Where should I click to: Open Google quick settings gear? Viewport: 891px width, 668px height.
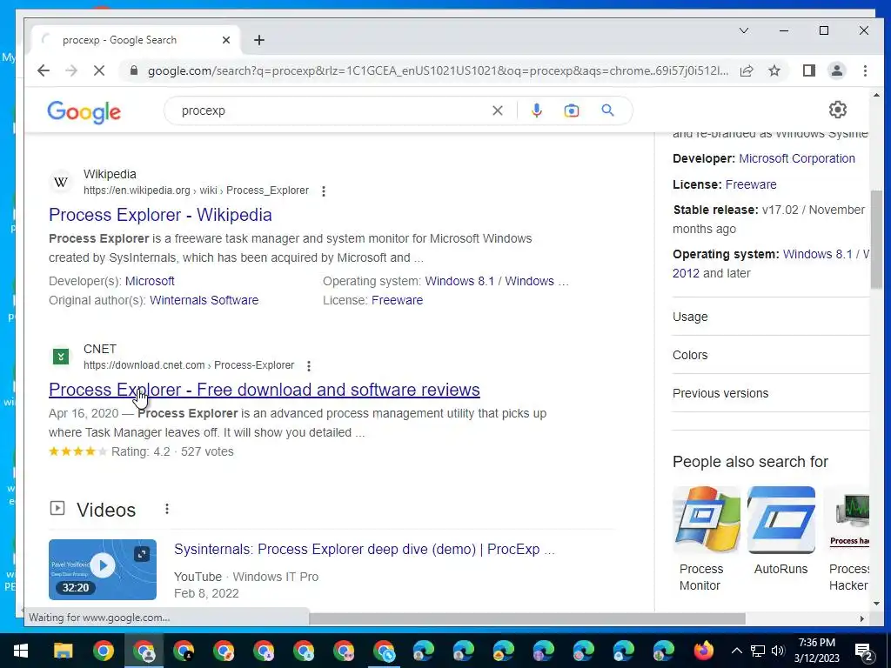tap(838, 110)
